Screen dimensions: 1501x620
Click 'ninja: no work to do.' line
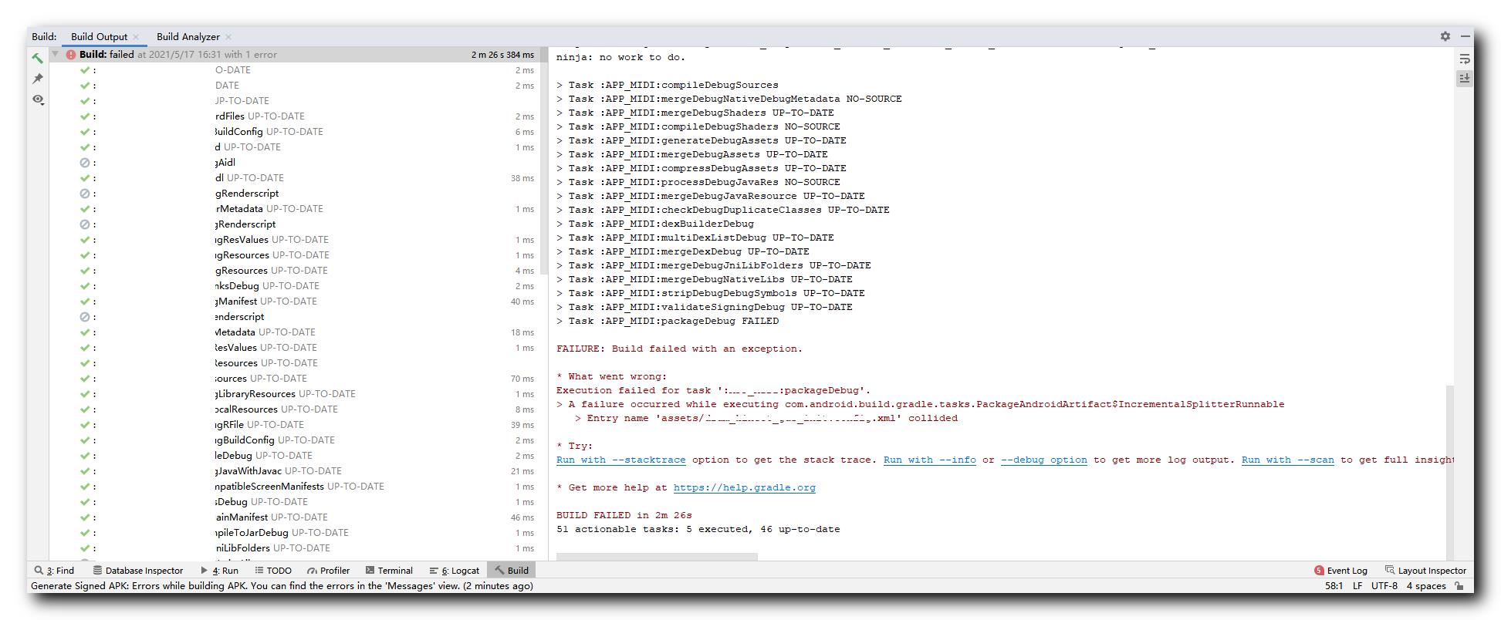(x=620, y=57)
